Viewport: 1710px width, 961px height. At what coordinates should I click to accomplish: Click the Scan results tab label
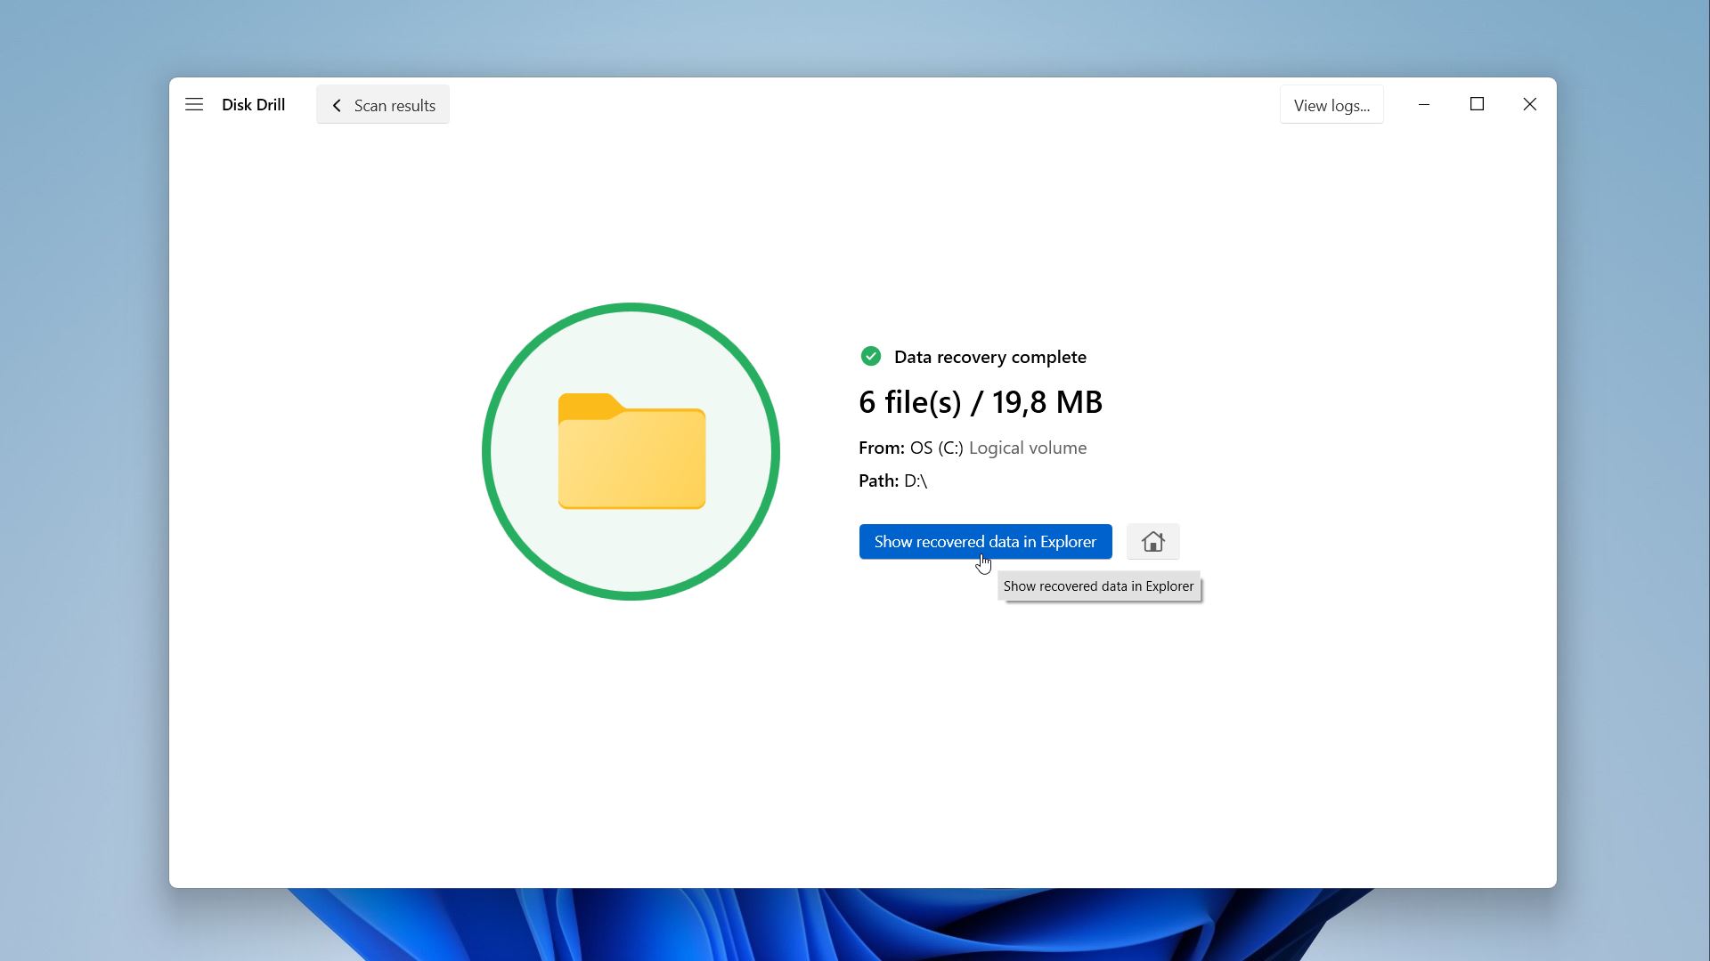(x=394, y=104)
